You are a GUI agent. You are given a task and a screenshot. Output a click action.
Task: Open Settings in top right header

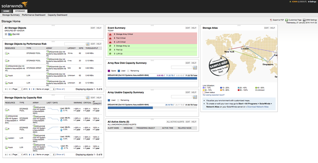[x=312, y=1]
